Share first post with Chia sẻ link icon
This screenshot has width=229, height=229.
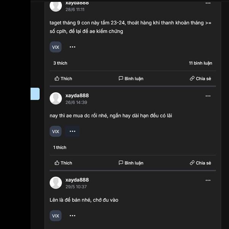pyautogui.click(x=200, y=79)
